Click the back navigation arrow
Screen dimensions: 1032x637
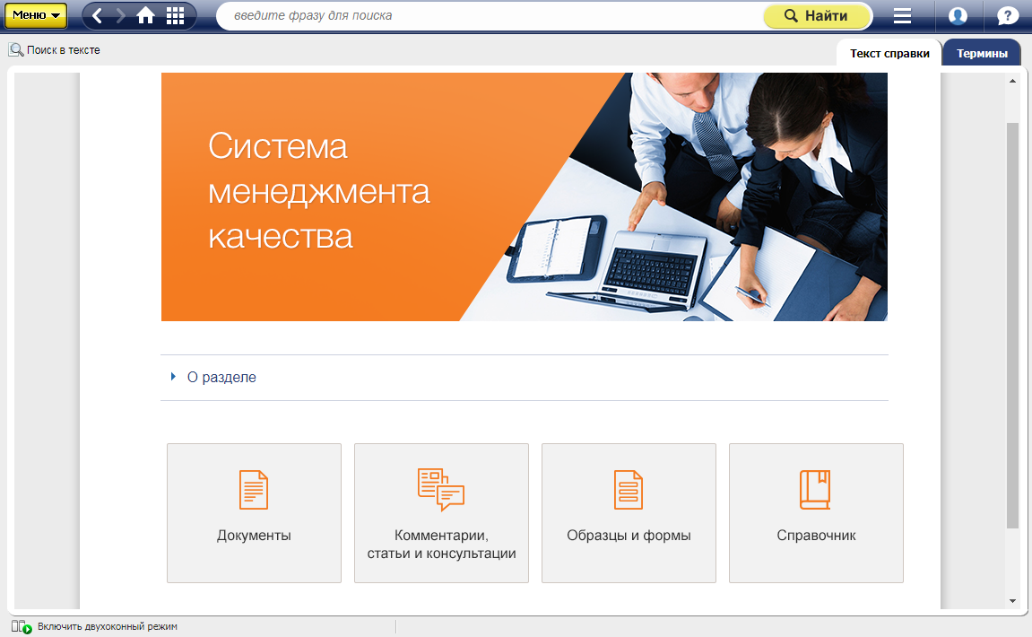(98, 16)
